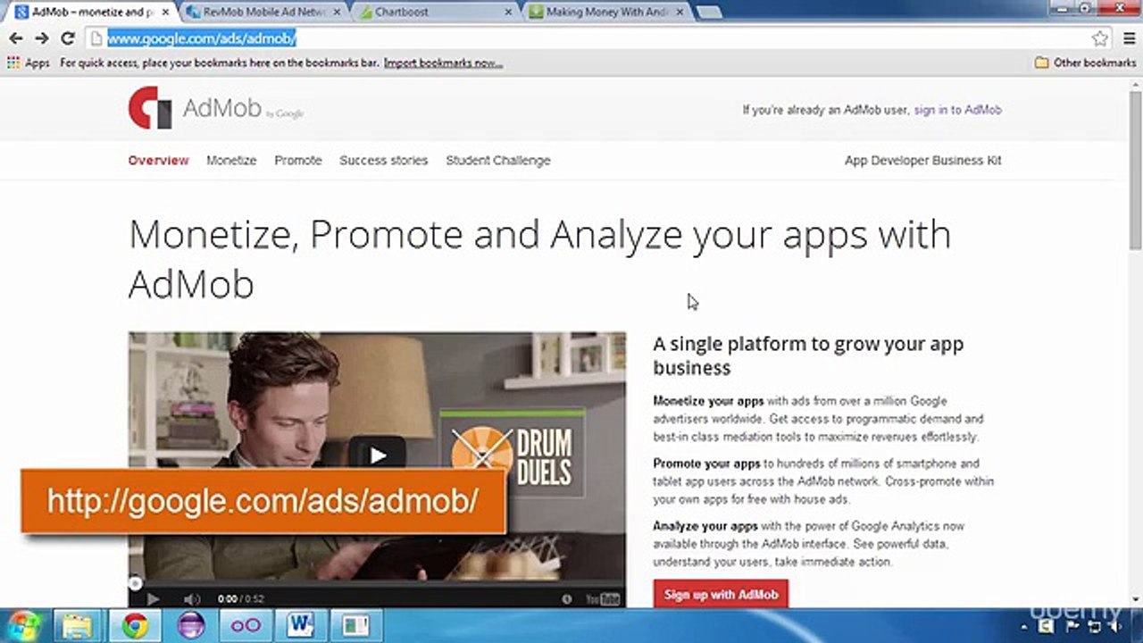Open the Apps shortcut in bookmarks bar

(29, 63)
